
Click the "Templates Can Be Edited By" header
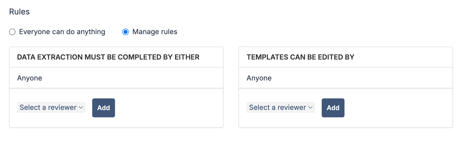[x=300, y=57]
